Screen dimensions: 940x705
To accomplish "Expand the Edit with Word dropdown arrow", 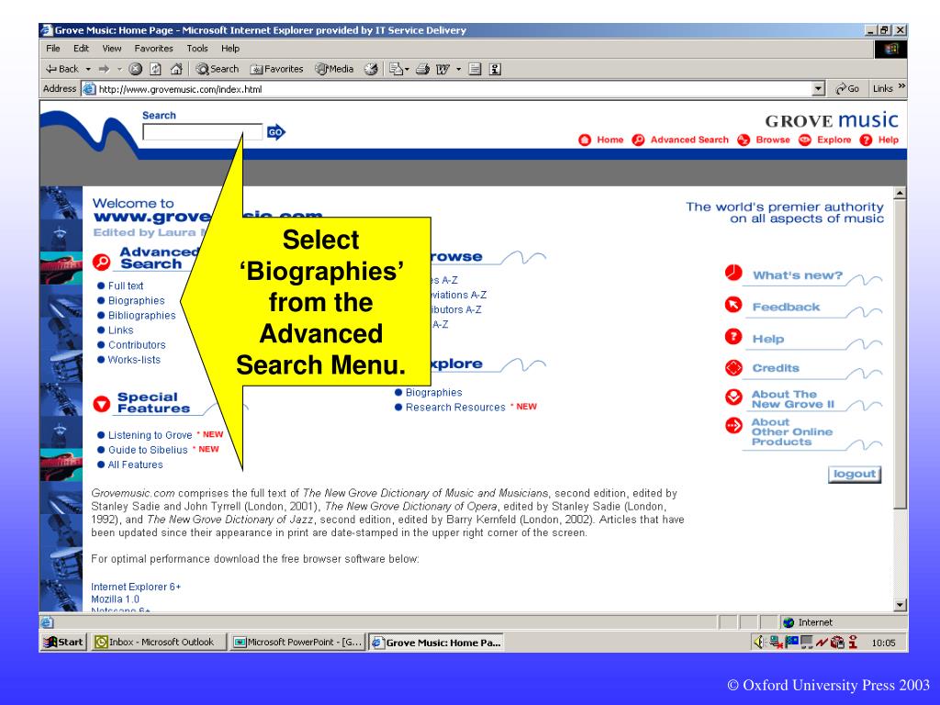I will click(459, 69).
